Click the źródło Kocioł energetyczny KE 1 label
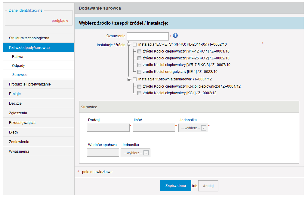Screen dimensions: 308x198 click(x=180, y=72)
